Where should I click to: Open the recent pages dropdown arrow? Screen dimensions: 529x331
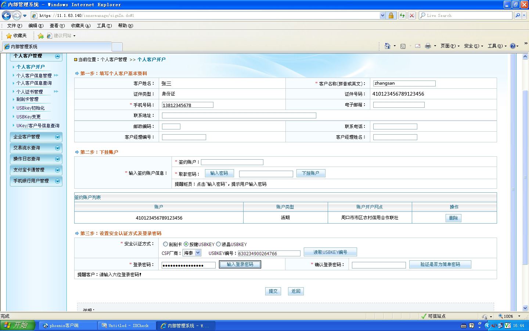tap(25, 16)
